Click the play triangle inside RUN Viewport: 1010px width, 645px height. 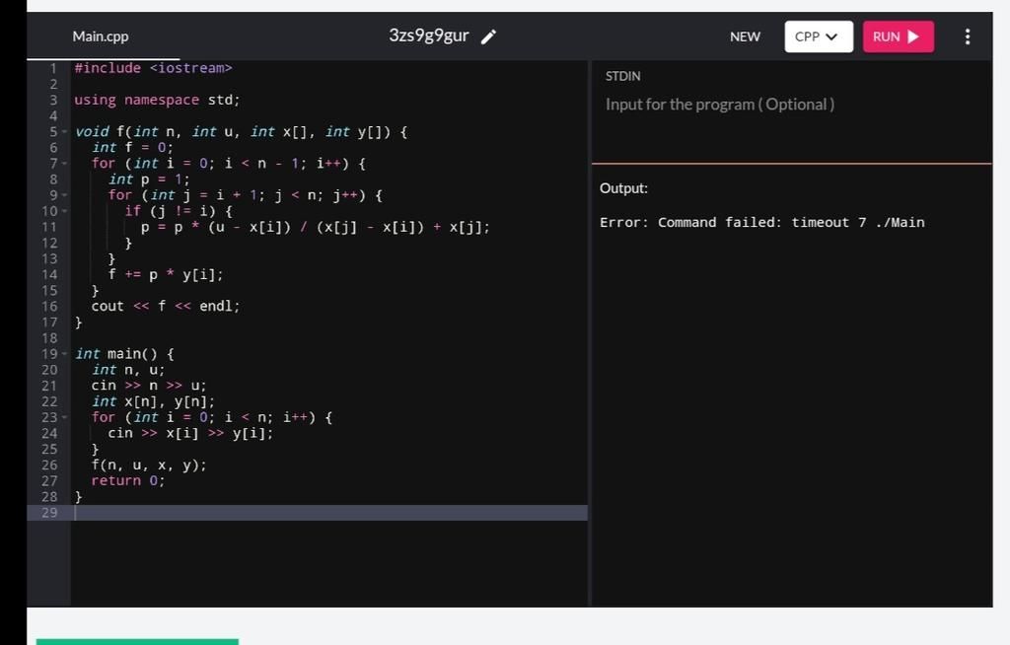(x=915, y=36)
